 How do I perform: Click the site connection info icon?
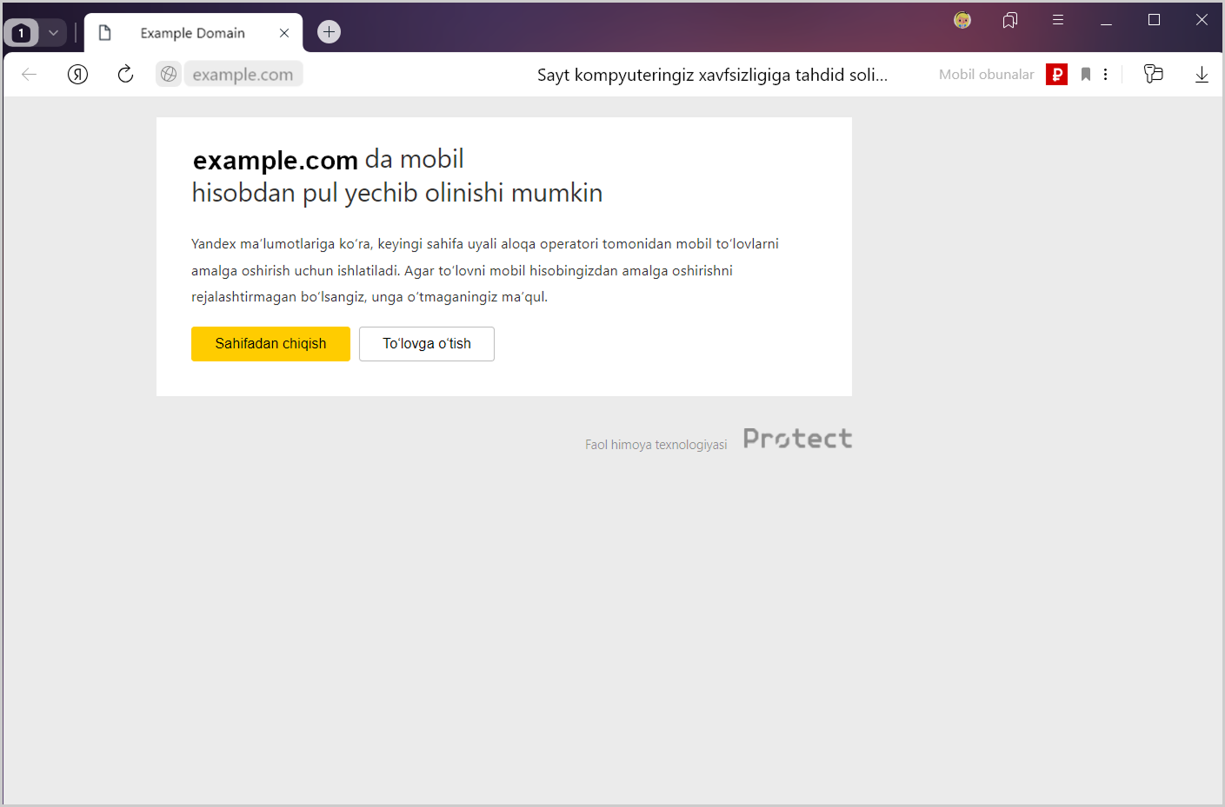169,75
